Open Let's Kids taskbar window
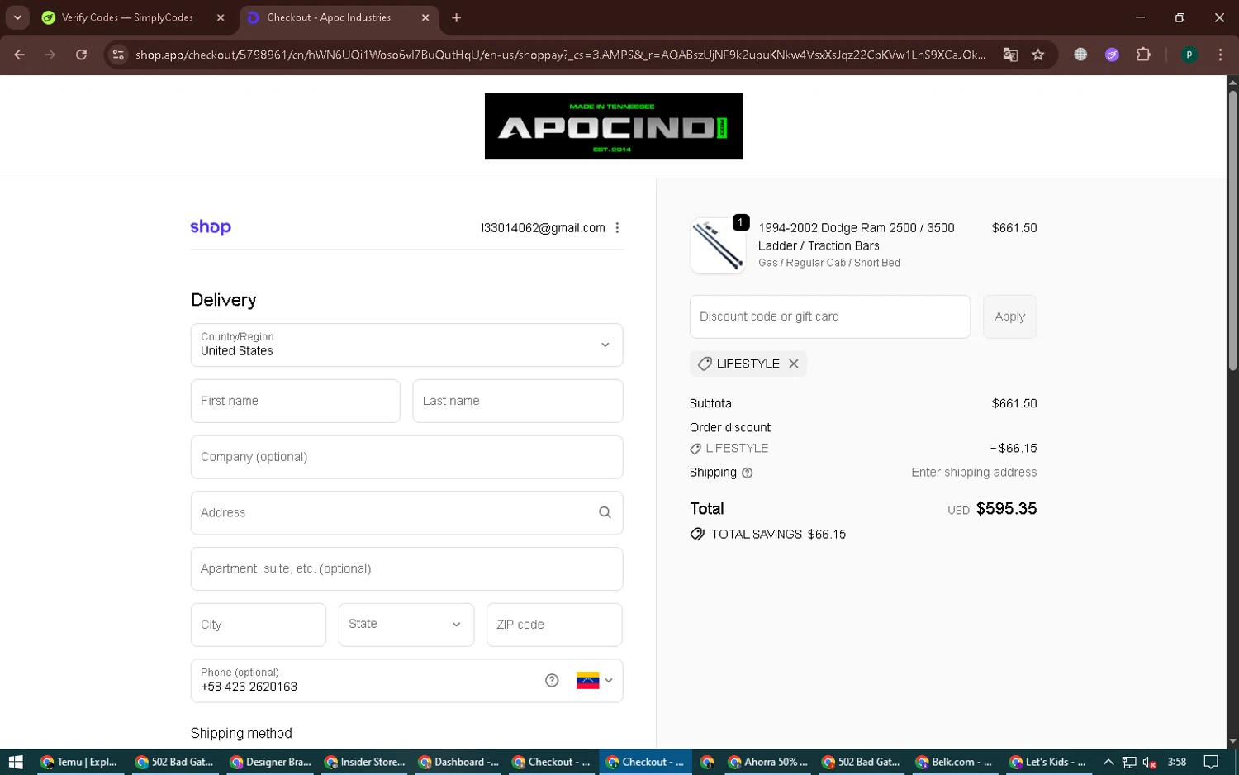1239x775 pixels. click(x=1047, y=762)
